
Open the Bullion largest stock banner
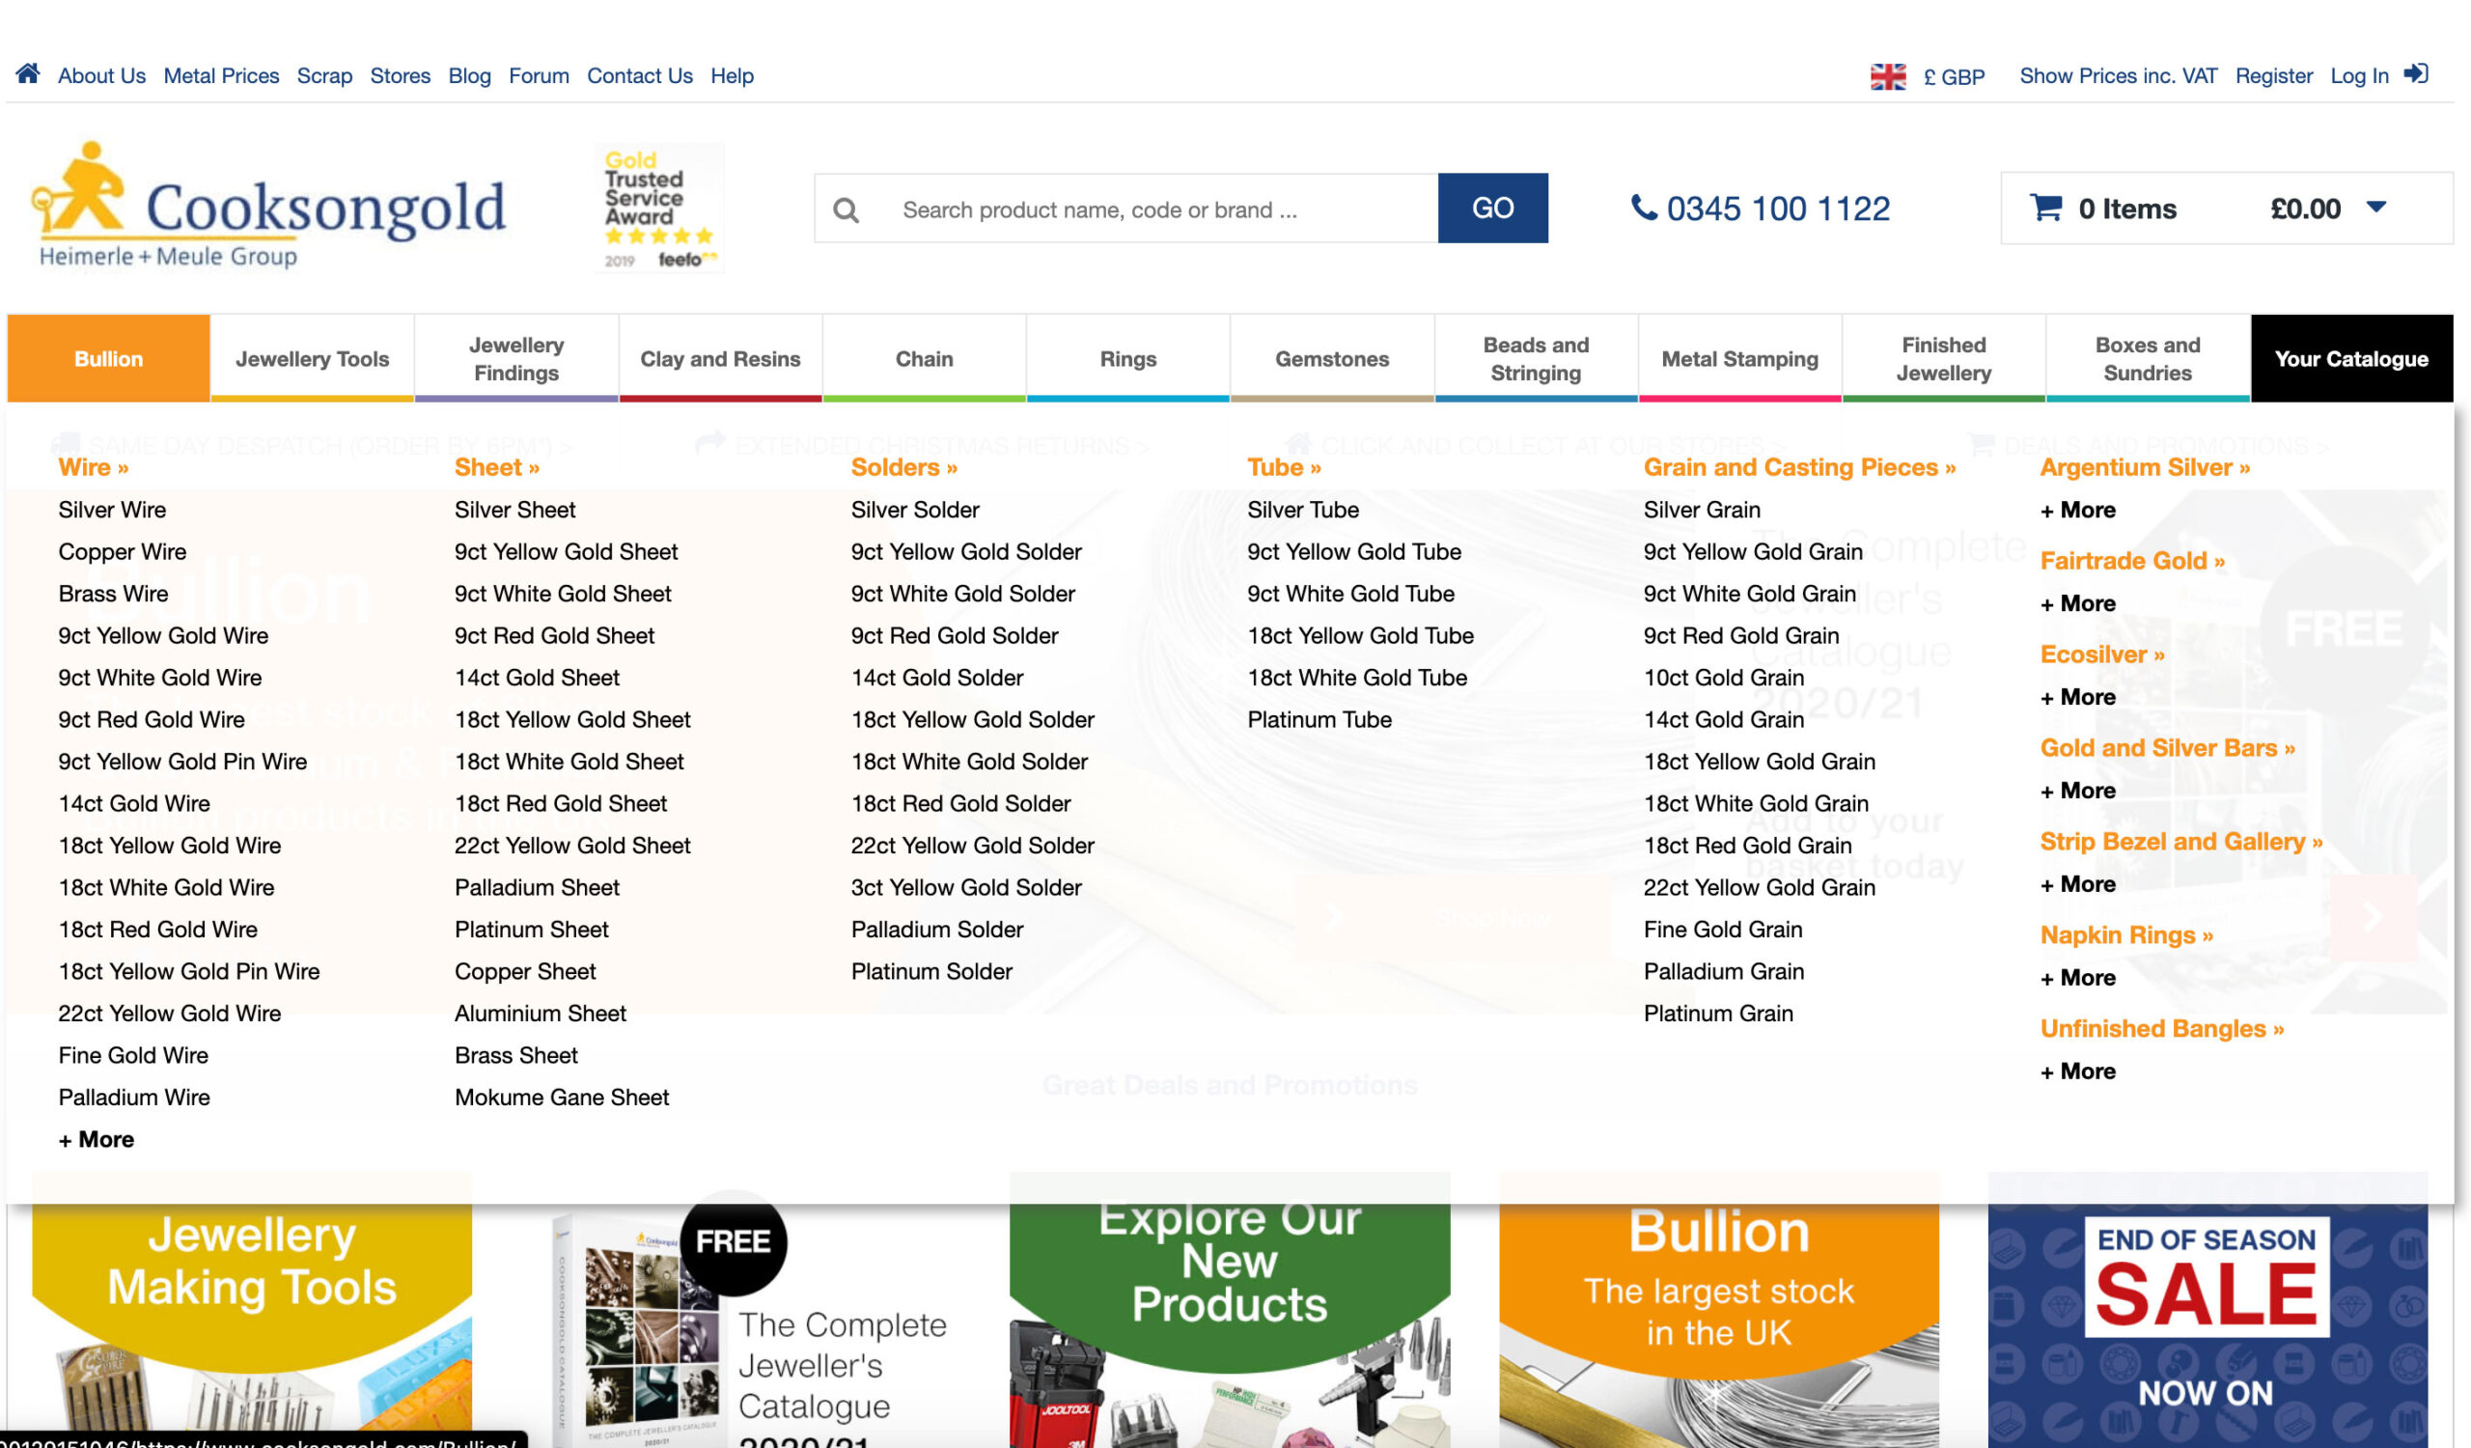click(x=1719, y=1310)
